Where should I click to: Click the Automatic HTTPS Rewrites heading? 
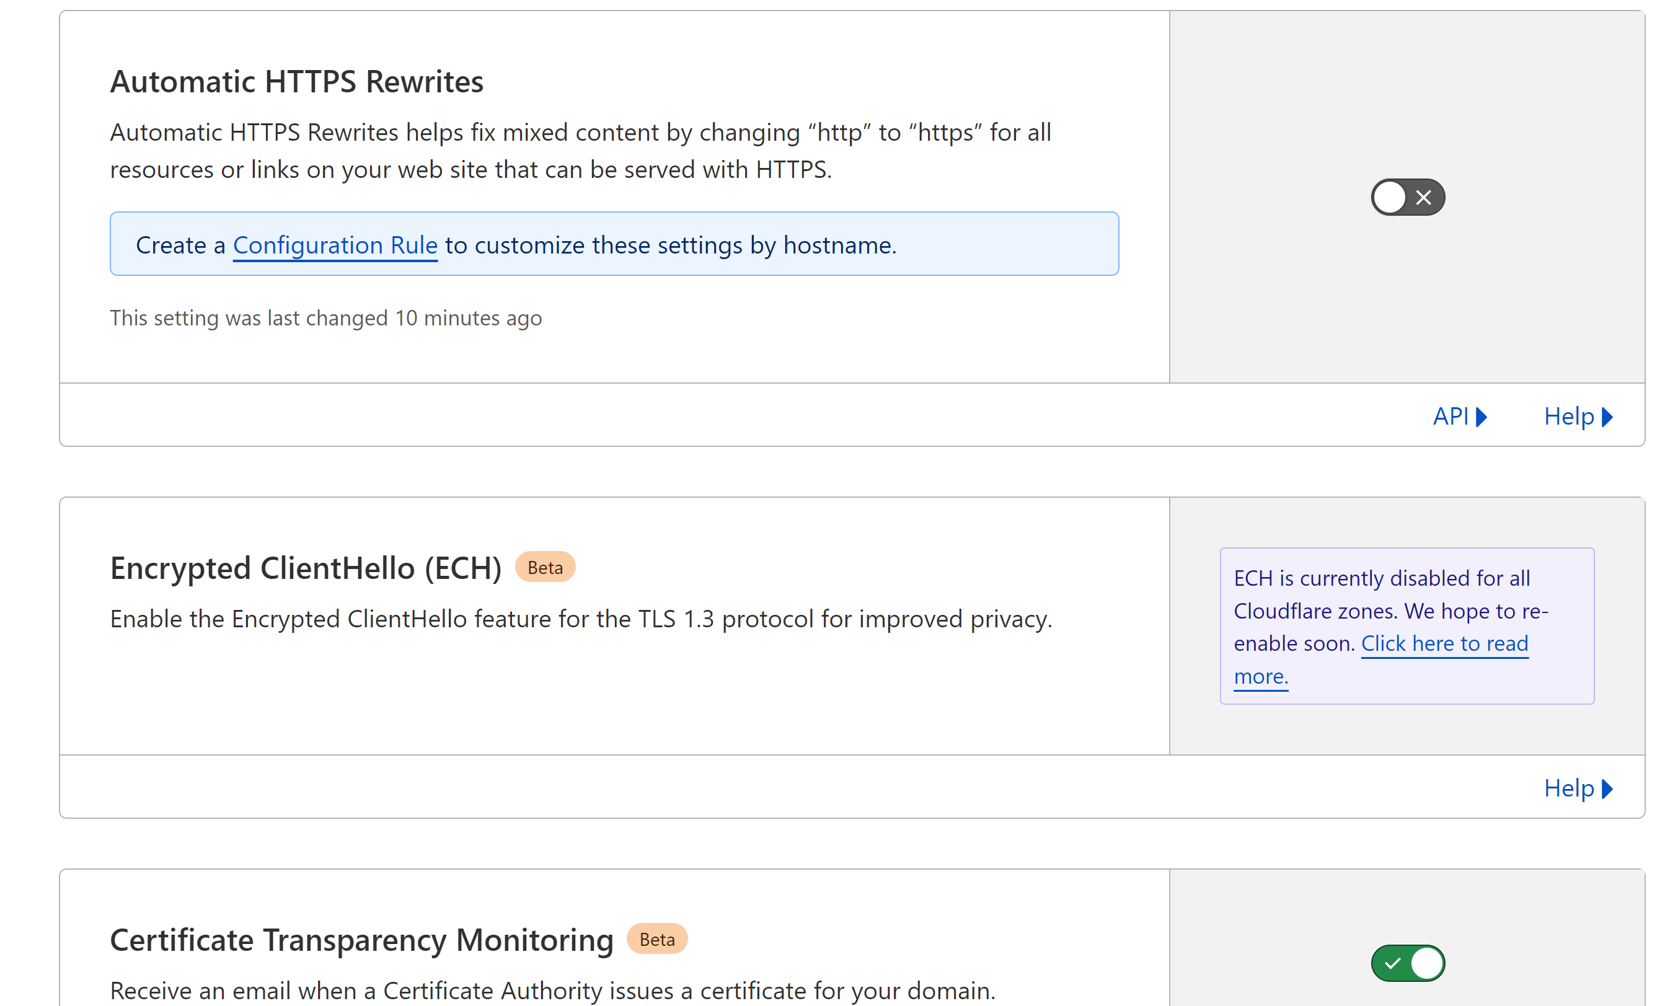pyautogui.click(x=297, y=82)
